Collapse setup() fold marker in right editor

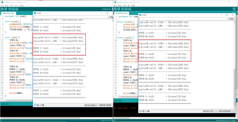pyautogui.click(x=117, y=22)
